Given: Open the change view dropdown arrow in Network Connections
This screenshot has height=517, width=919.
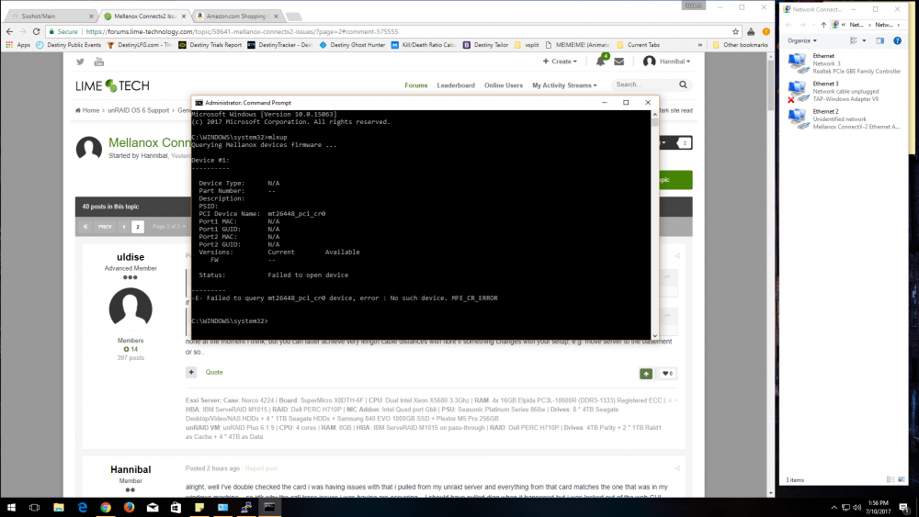Looking at the screenshot, I should 864,40.
